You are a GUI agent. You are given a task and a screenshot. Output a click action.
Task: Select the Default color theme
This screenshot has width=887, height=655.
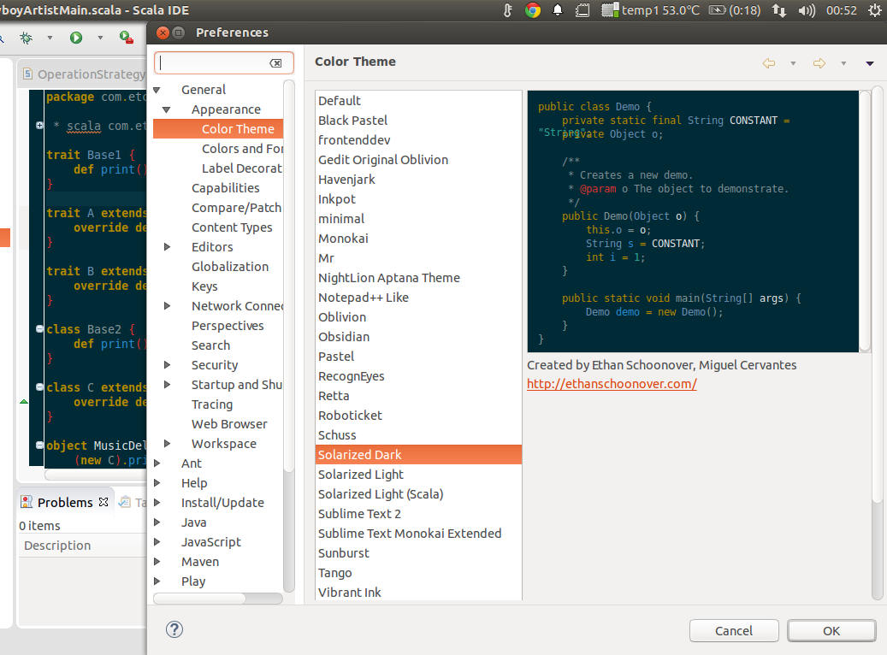click(x=418, y=101)
